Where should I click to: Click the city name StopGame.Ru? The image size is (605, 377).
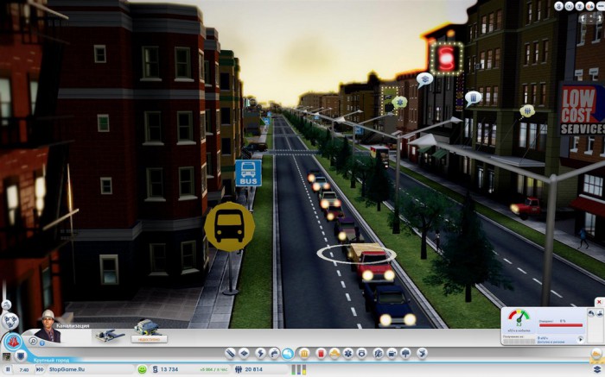point(67,369)
